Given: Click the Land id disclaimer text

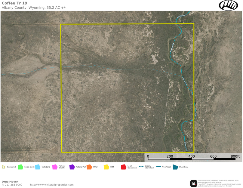Looking at the screenshot, I should coord(219,183).
